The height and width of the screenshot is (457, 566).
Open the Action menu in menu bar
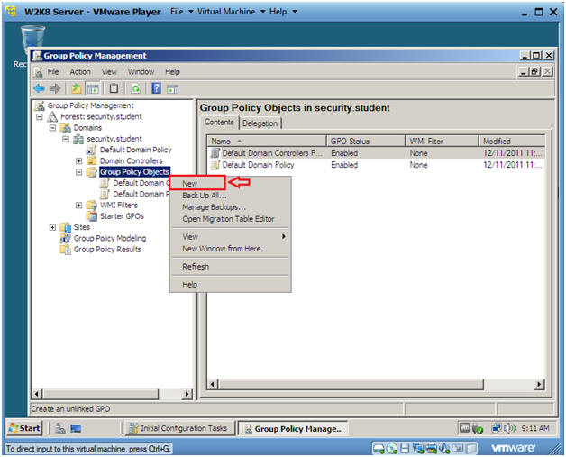(x=80, y=72)
